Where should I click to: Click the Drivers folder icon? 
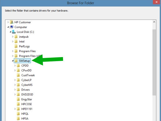point(18,90)
